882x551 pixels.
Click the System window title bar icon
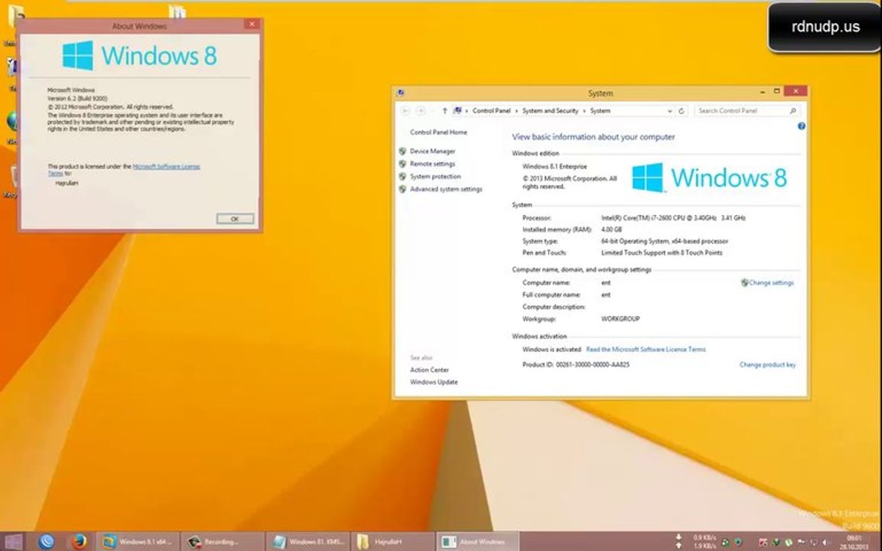401,93
